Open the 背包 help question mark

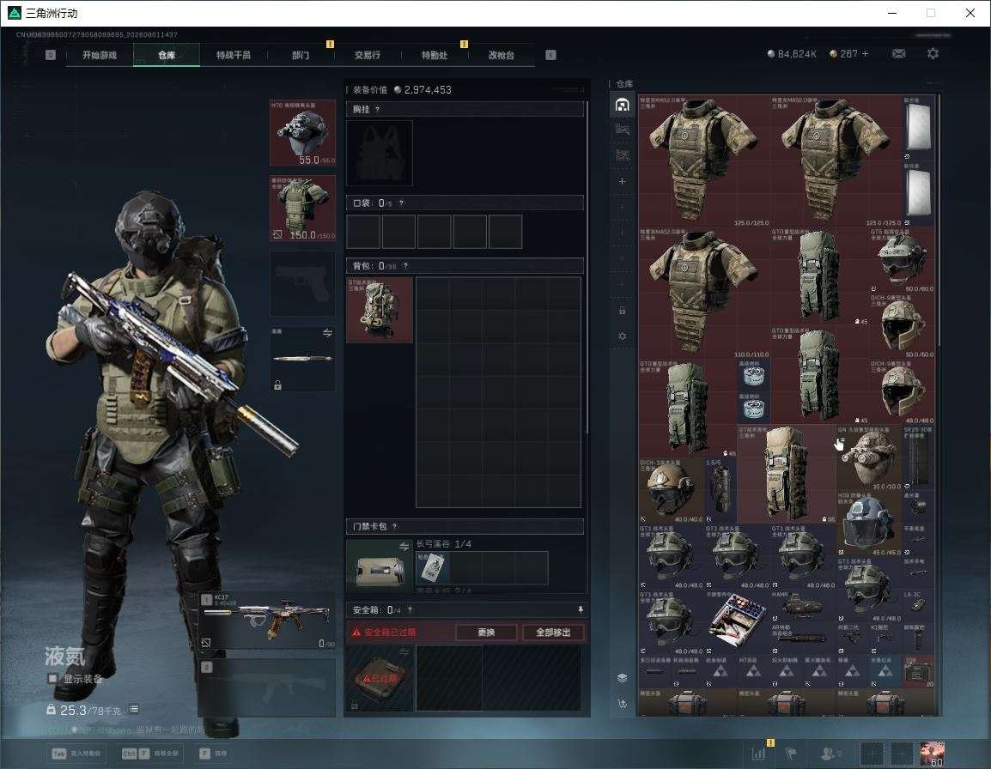coord(405,266)
